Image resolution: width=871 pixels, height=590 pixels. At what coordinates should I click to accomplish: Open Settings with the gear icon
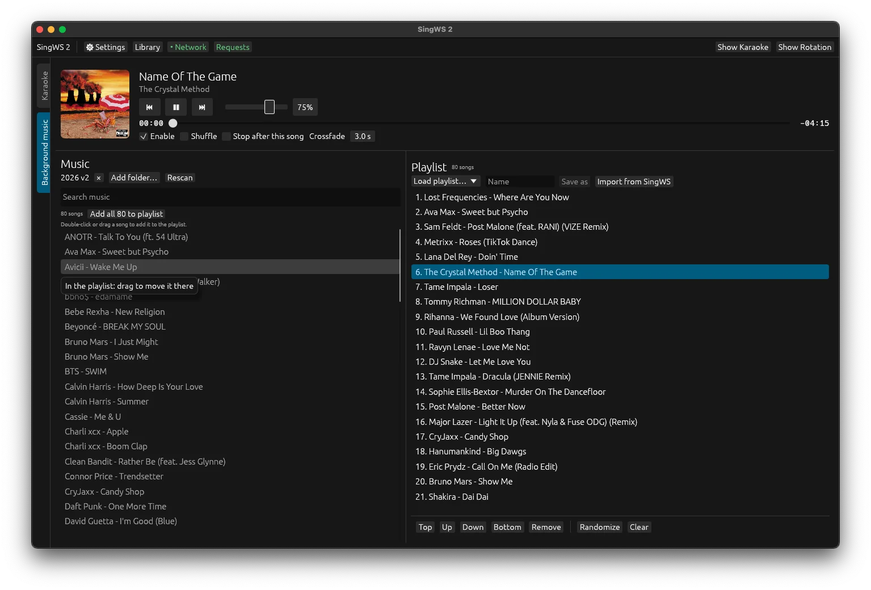point(106,47)
